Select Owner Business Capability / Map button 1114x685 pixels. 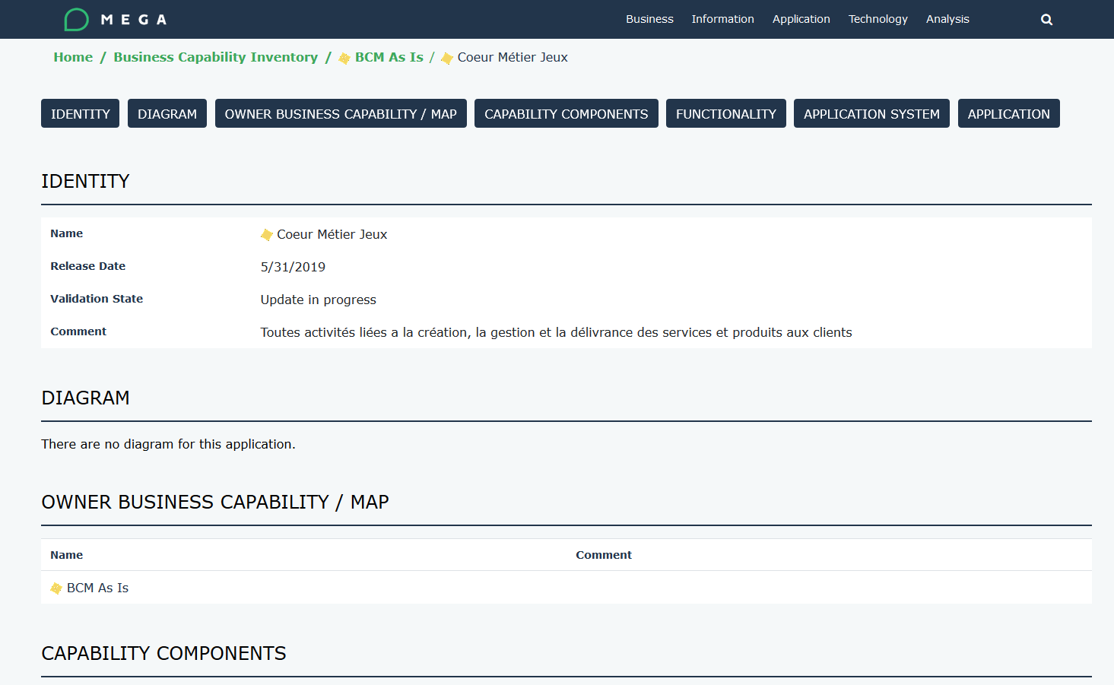click(341, 114)
